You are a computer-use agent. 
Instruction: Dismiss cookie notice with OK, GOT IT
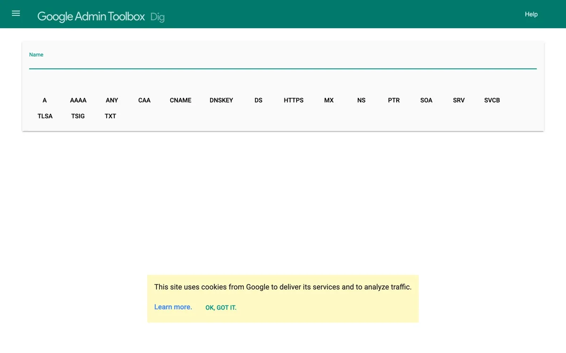(221, 308)
